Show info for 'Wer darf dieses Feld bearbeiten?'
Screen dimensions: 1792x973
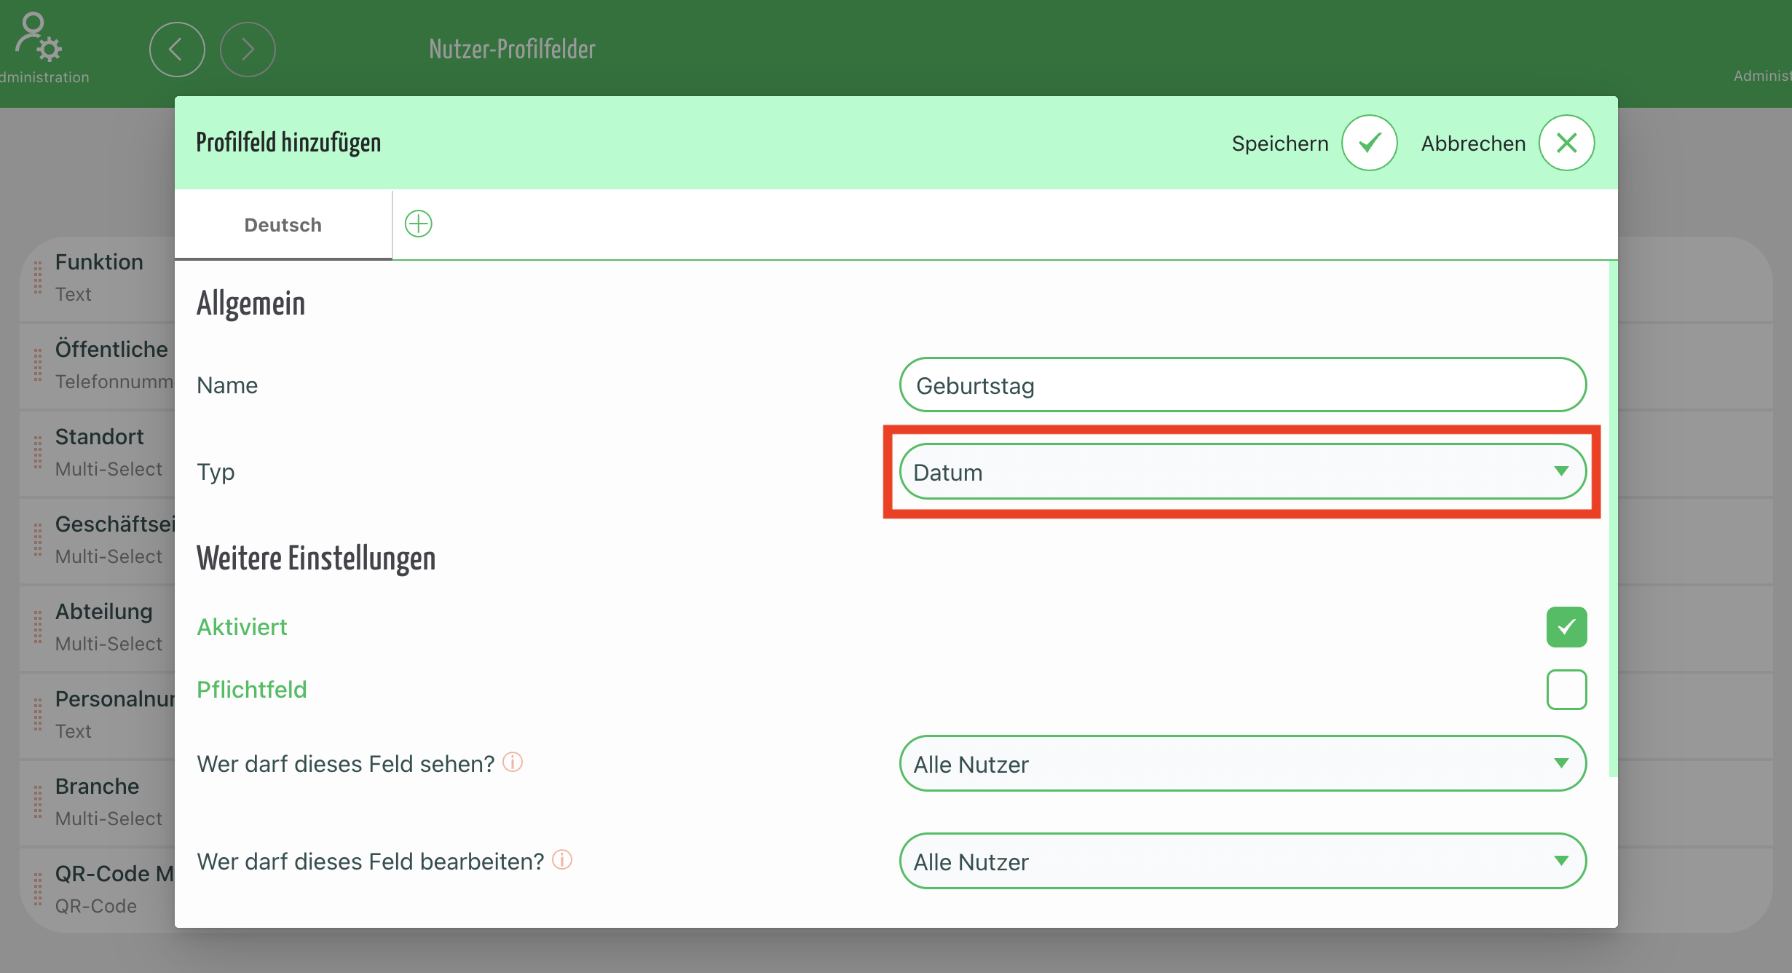click(x=562, y=859)
